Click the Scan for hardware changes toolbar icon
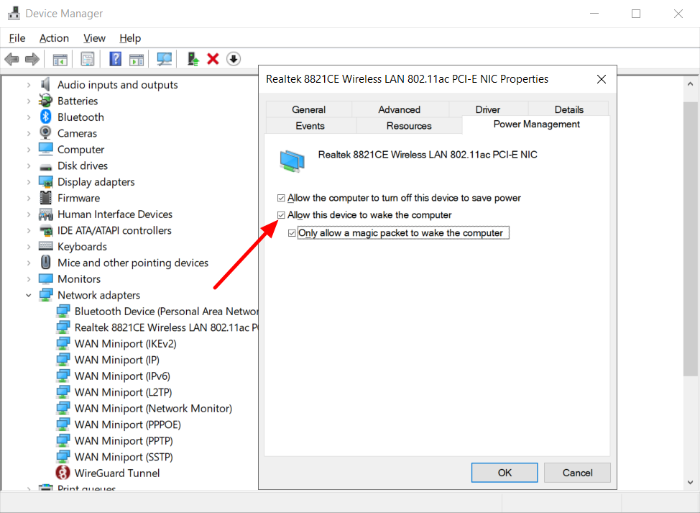Viewport: 700px width, 513px height. click(165, 59)
